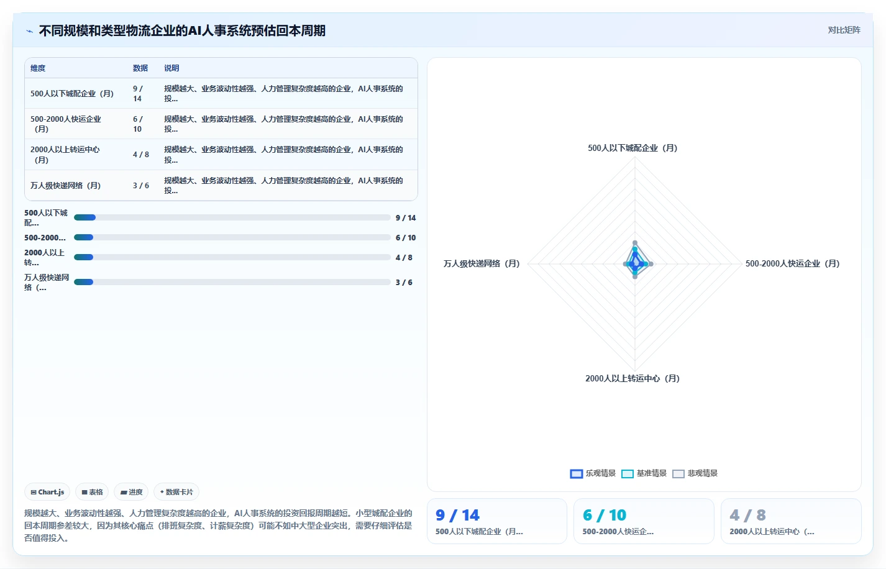Click radar axis label 2000人以上转运中心（月）
886x569 pixels.
pyautogui.click(x=633, y=378)
